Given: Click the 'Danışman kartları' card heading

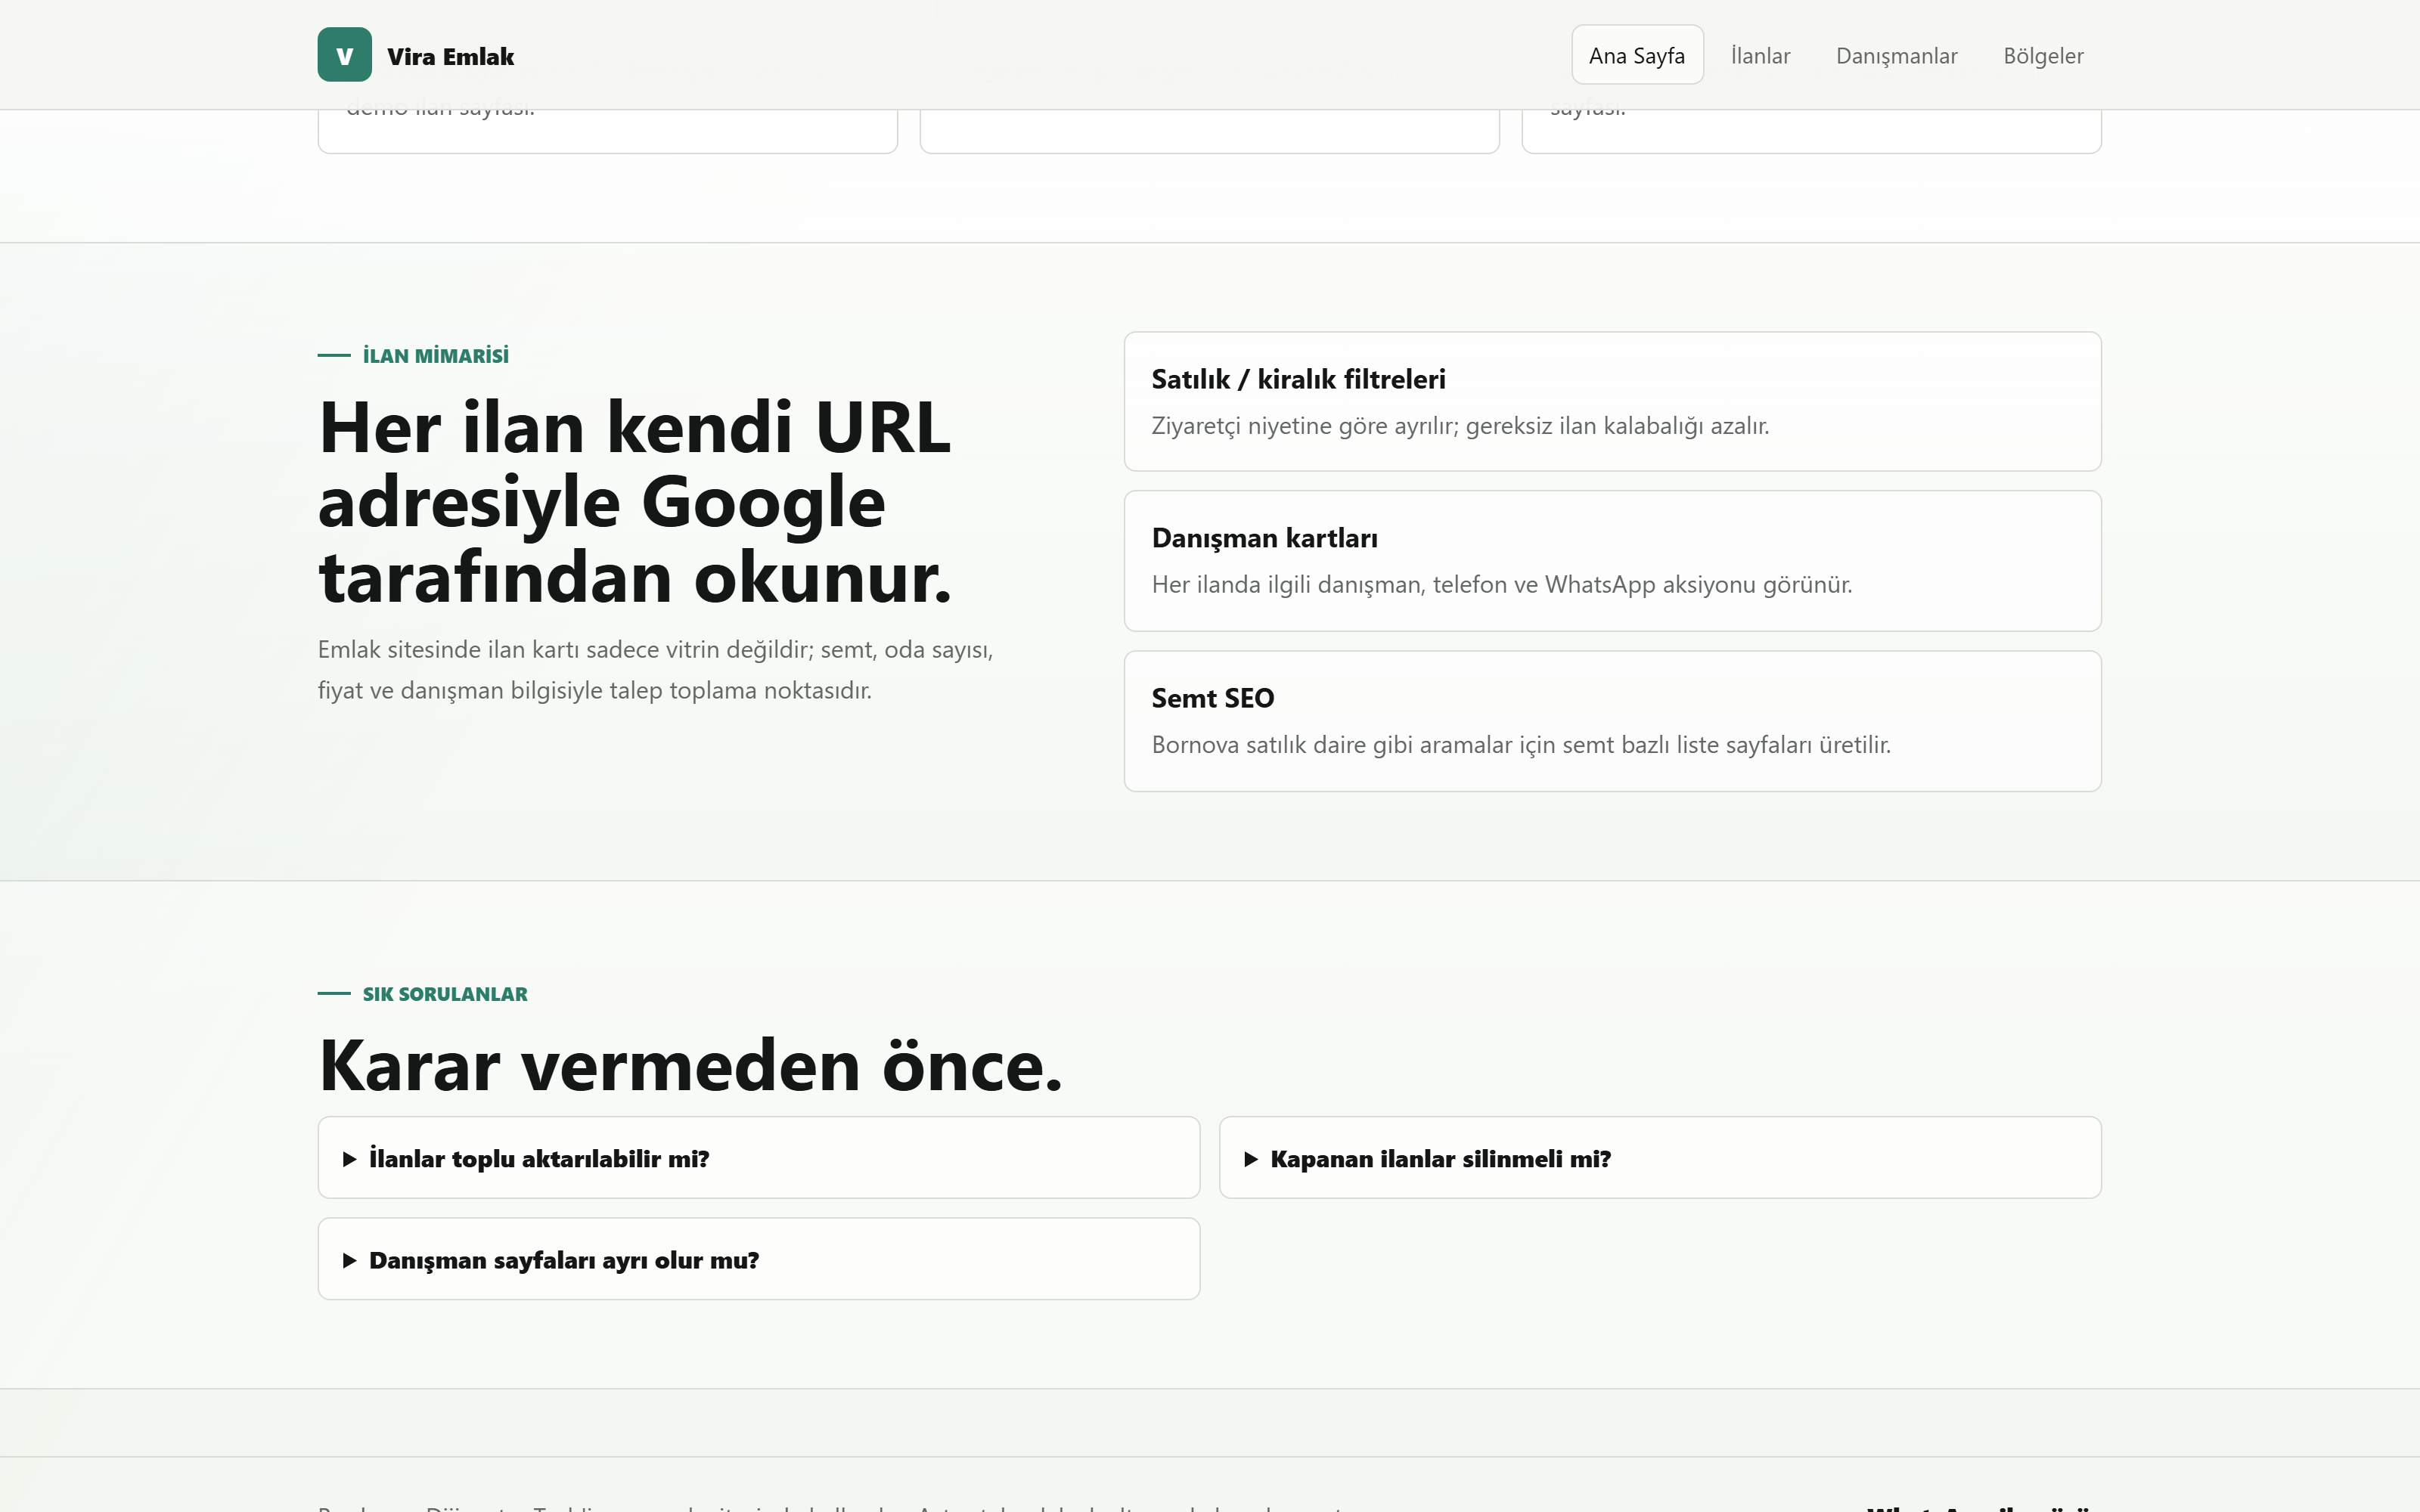Looking at the screenshot, I should point(1264,538).
